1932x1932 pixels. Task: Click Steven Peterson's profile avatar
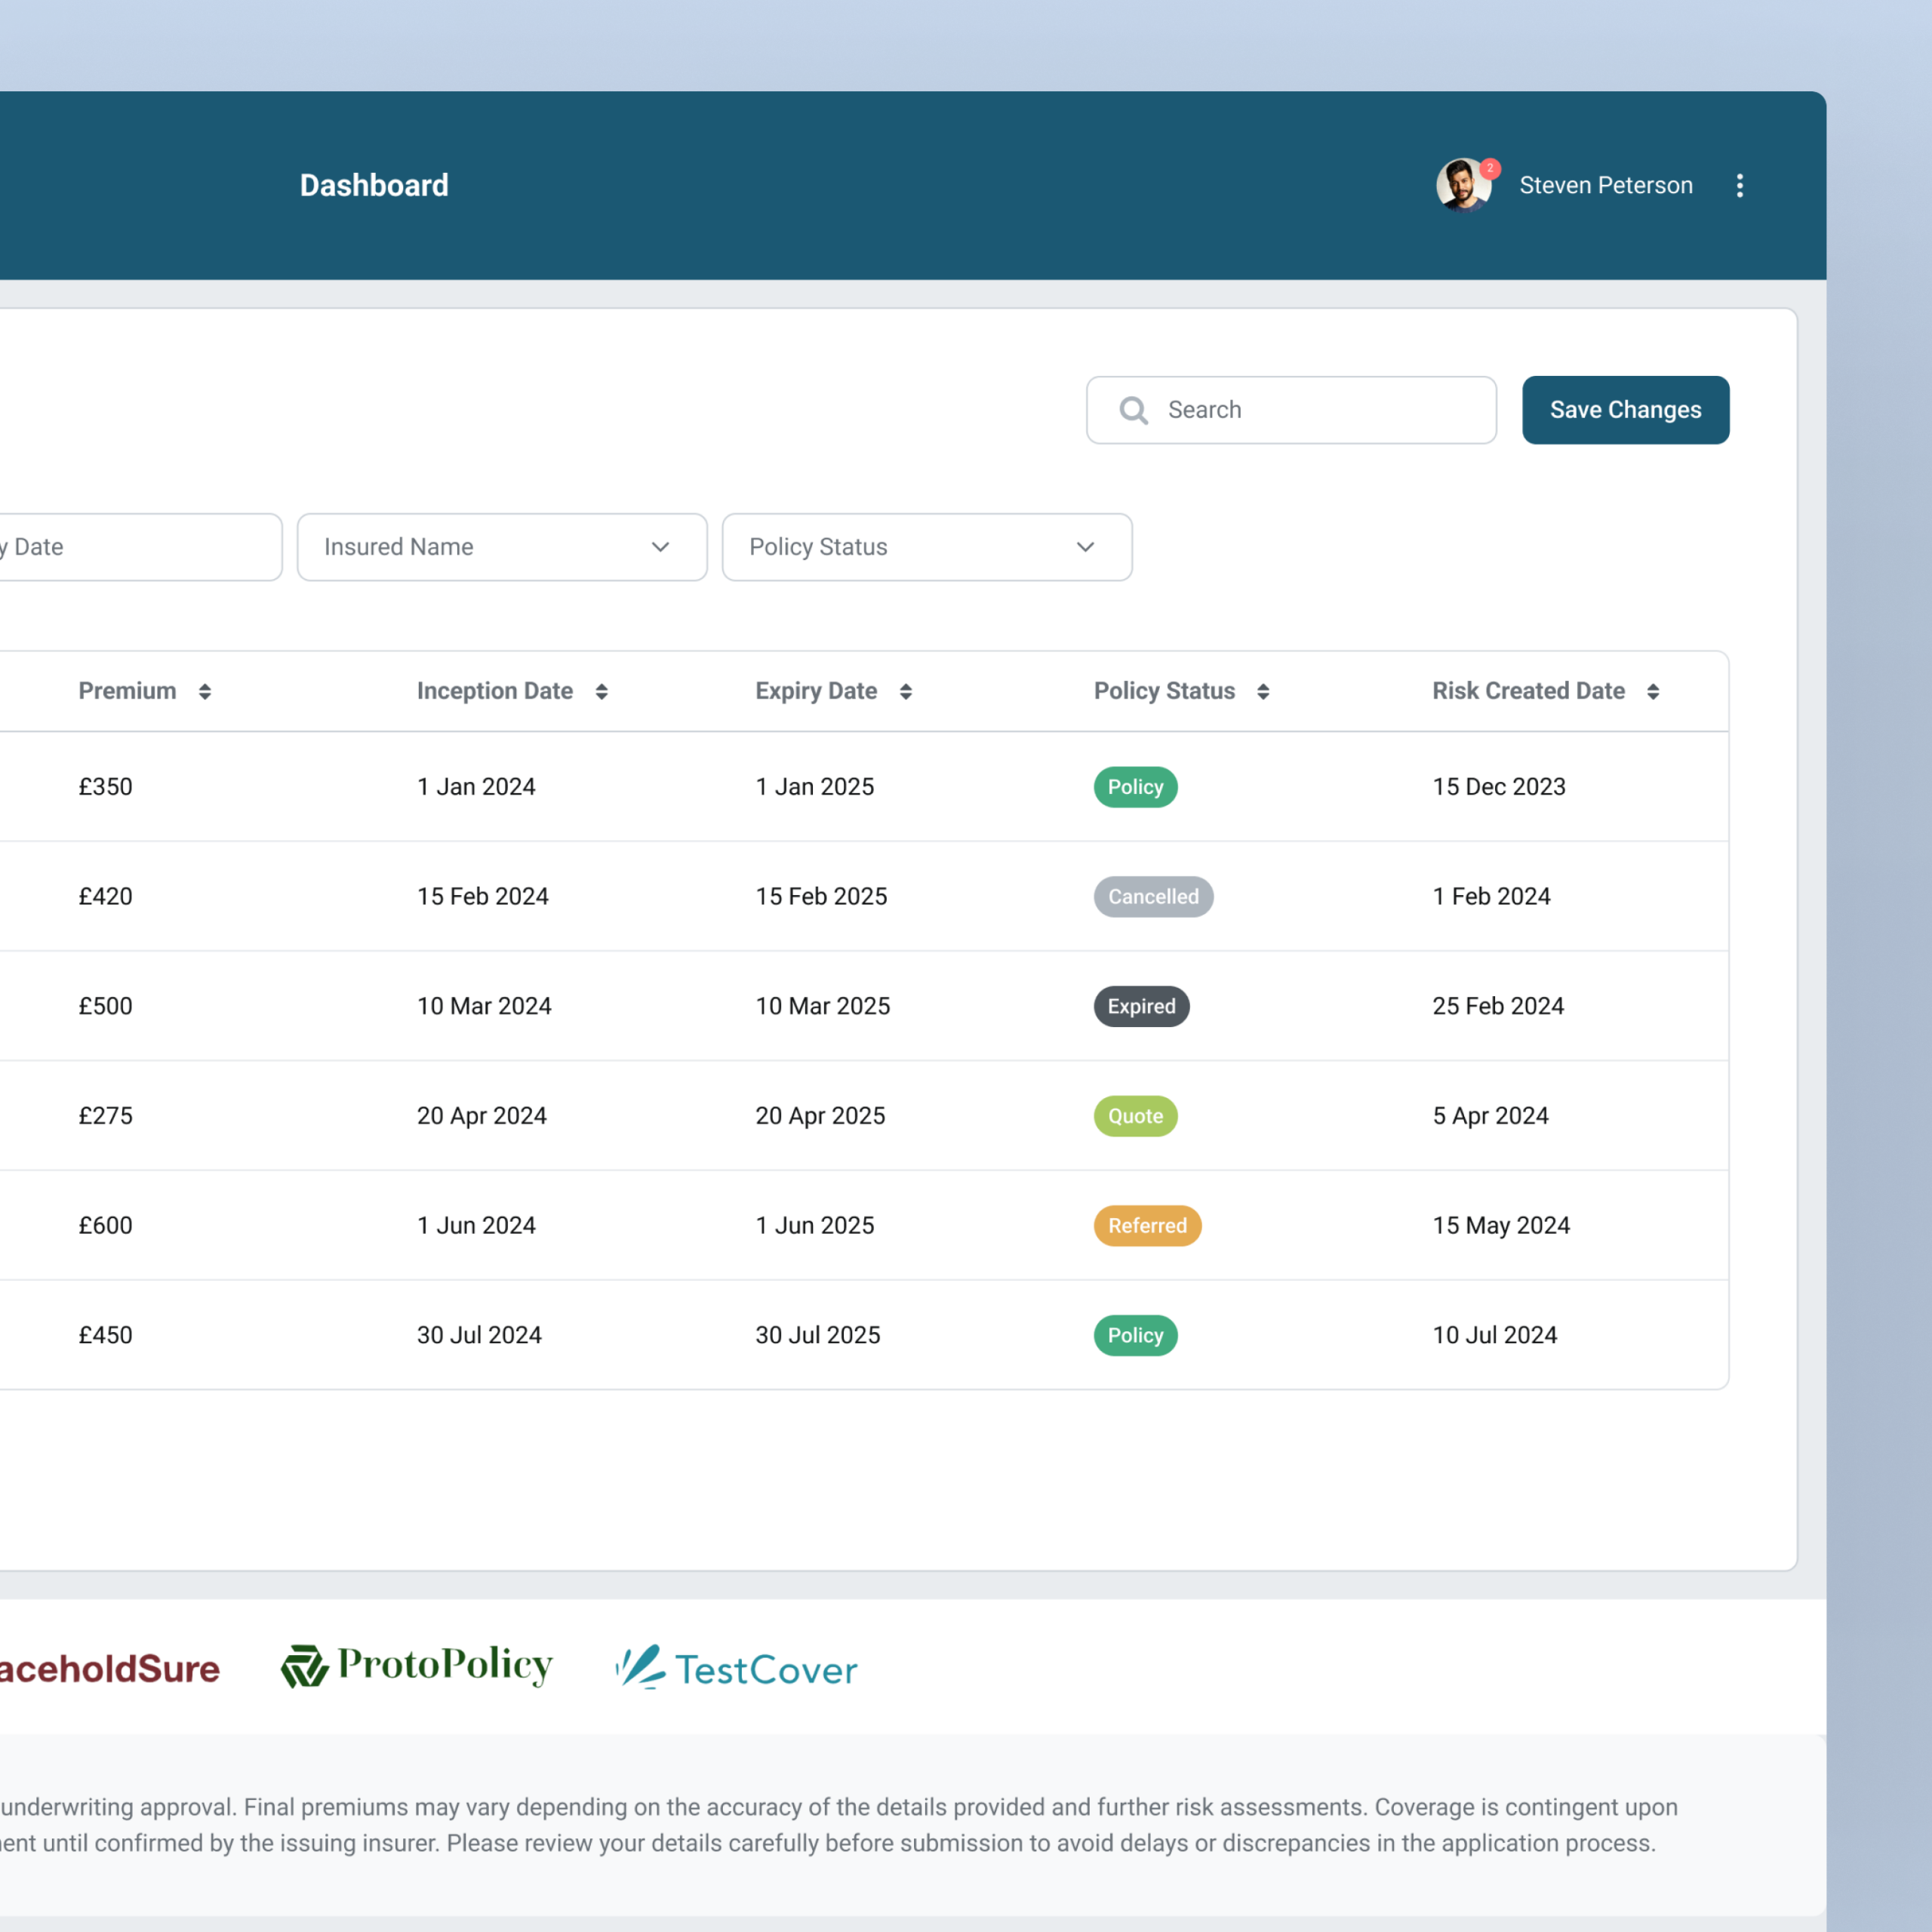click(1463, 185)
